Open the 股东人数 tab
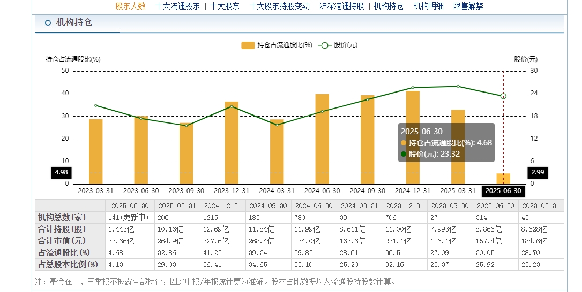Image resolution: width=582 pixels, height=292 pixels. 130,6
